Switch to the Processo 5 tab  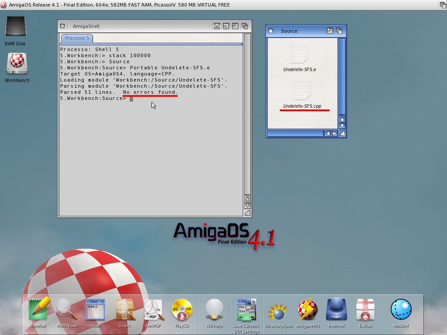pyautogui.click(x=77, y=38)
